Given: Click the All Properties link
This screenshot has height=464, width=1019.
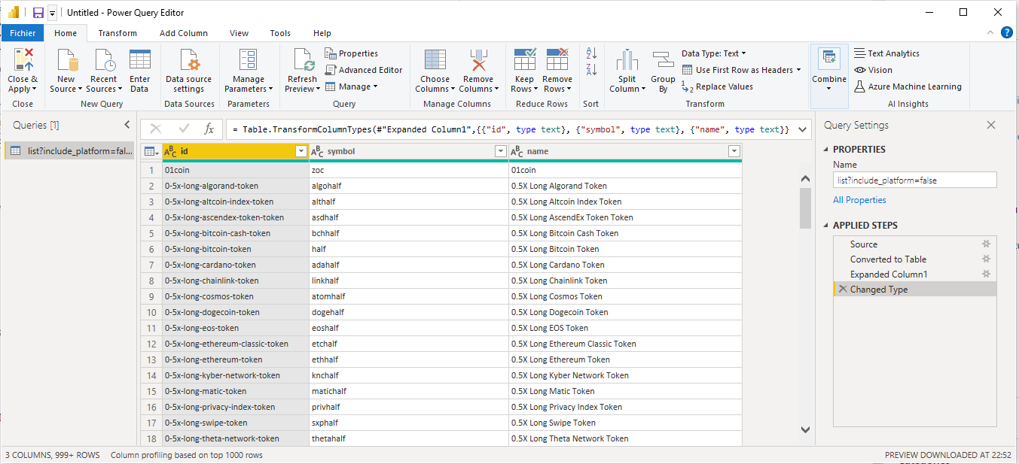Looking at the screenshot, I should click(859, 200).
